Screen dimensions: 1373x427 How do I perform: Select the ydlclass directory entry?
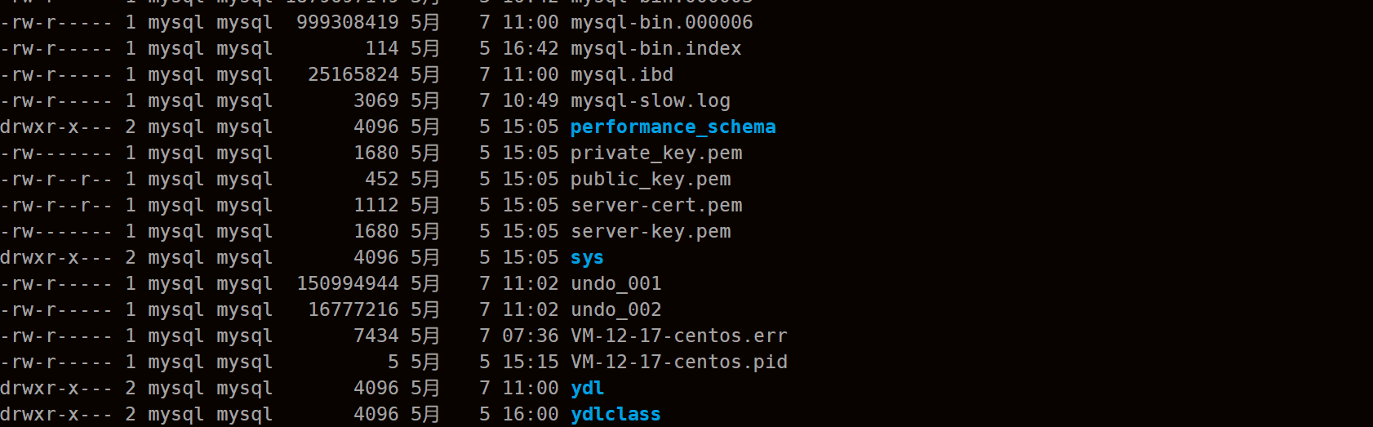point(615,415)
